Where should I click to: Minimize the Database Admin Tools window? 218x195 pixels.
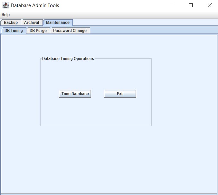172,5
